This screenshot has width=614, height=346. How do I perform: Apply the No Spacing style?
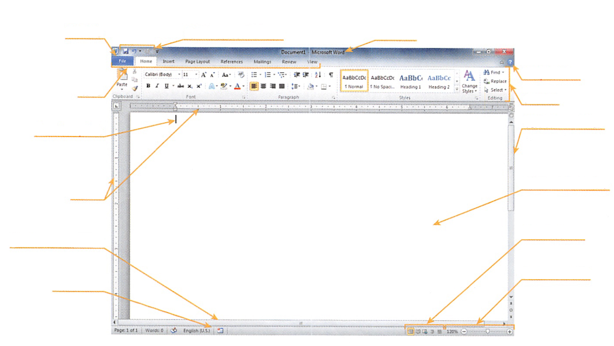tap(382, 81)
